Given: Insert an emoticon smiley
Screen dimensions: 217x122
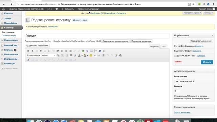Looking at the screenshot, I should [91, 55].
